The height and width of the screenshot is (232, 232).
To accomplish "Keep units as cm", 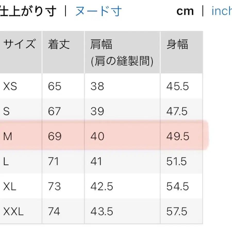I will point(185,11).
